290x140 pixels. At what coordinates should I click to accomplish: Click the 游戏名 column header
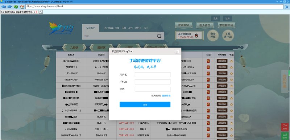point(71,55)
